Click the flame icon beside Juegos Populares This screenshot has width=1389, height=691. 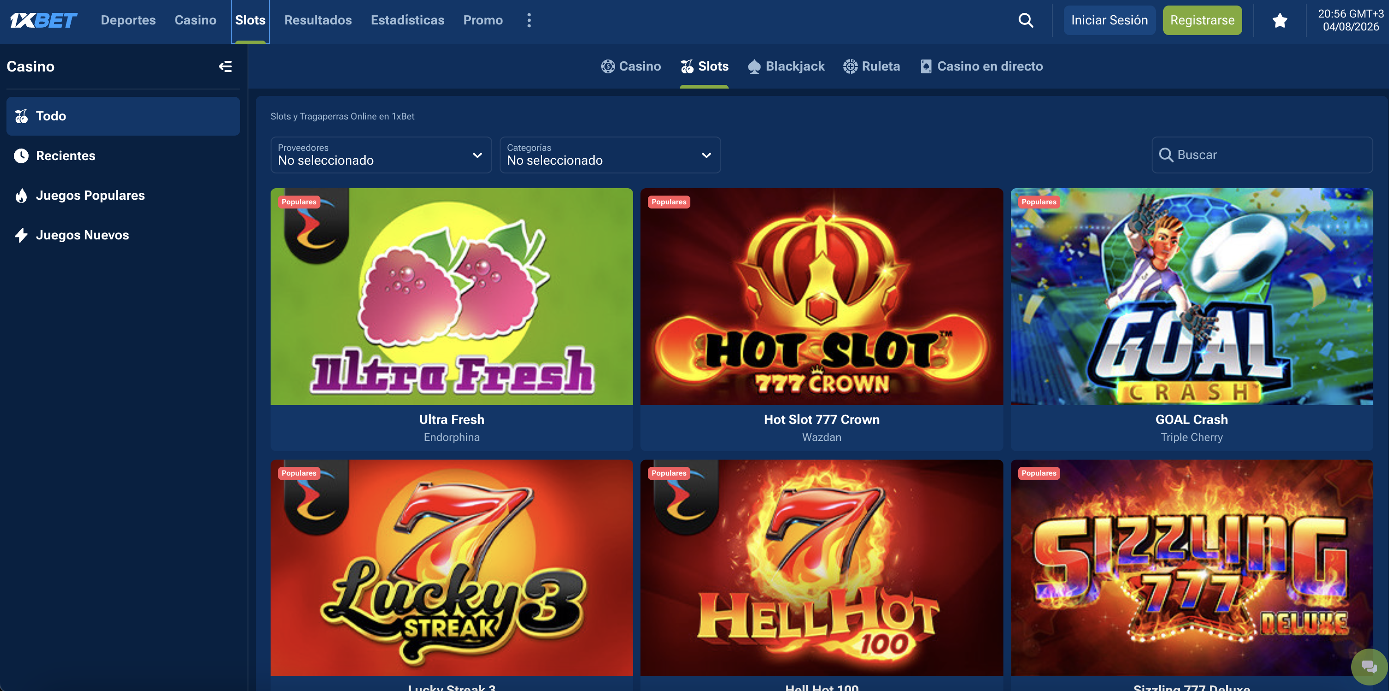click(21, 196)
